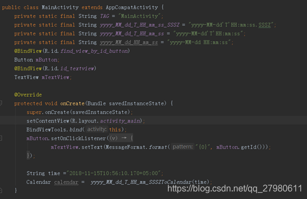Click the AppCompatActivity superclass name

click(132, 7)
